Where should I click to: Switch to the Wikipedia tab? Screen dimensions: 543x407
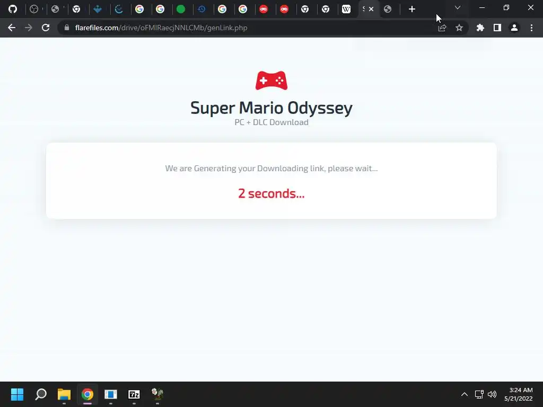click(x=346, y=9)
